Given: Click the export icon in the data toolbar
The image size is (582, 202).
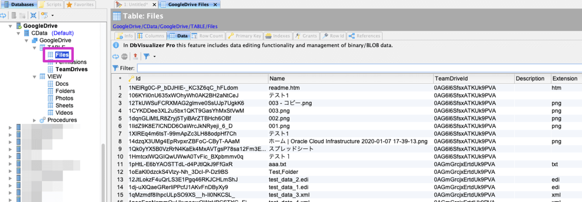Looking at the screenshot, I should (x=135, y=56).
